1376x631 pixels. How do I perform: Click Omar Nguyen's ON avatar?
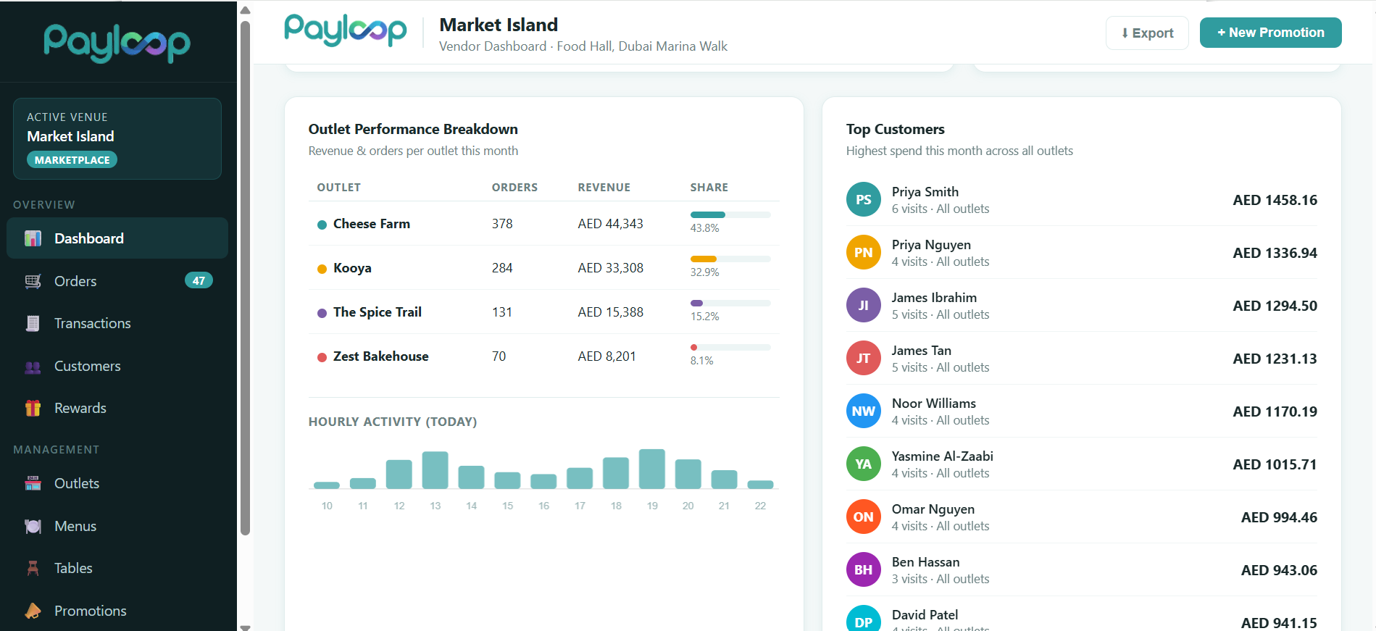[x=864, y=517]
